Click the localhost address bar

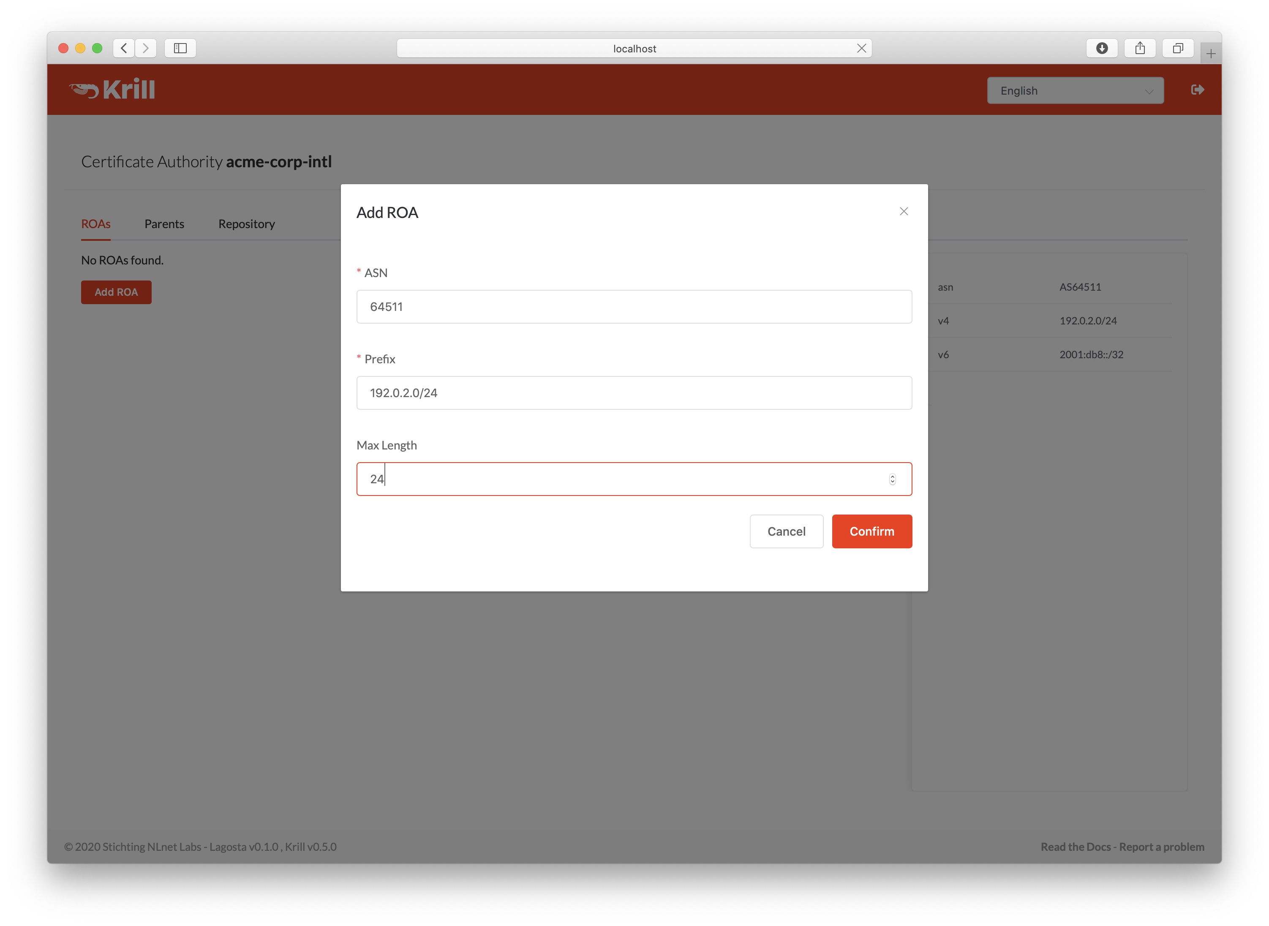click(634, 48)
